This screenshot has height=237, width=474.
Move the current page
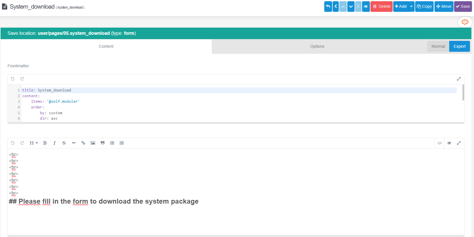tap(444, 6)
